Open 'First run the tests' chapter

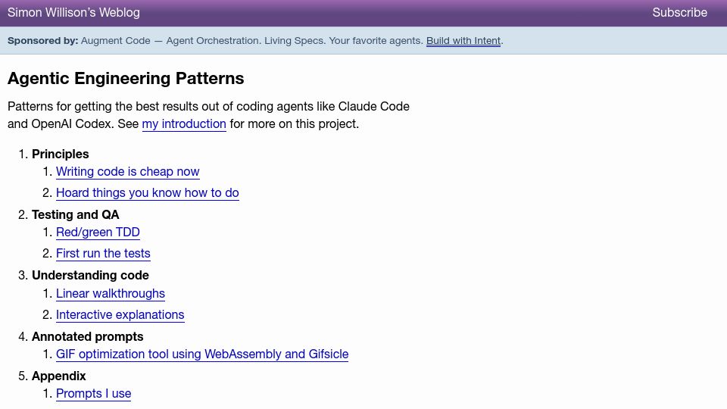[104, 254]
